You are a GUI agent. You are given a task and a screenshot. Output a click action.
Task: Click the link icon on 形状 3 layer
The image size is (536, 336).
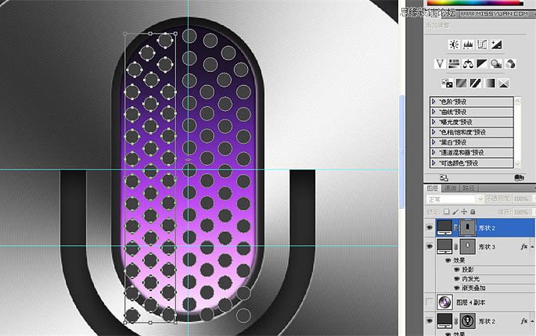[x=455, y=247]
